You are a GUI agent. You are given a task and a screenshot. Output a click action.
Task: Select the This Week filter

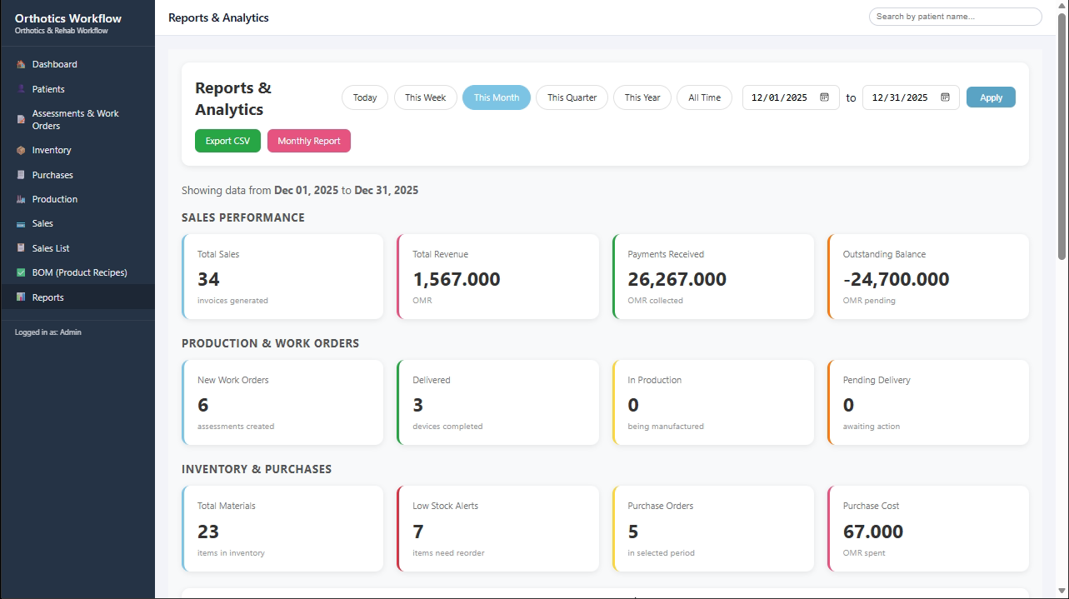pyautogui.click(x=425, y=97)
